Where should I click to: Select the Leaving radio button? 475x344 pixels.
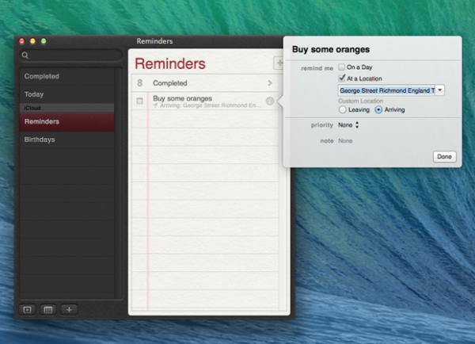coord(342,110)
